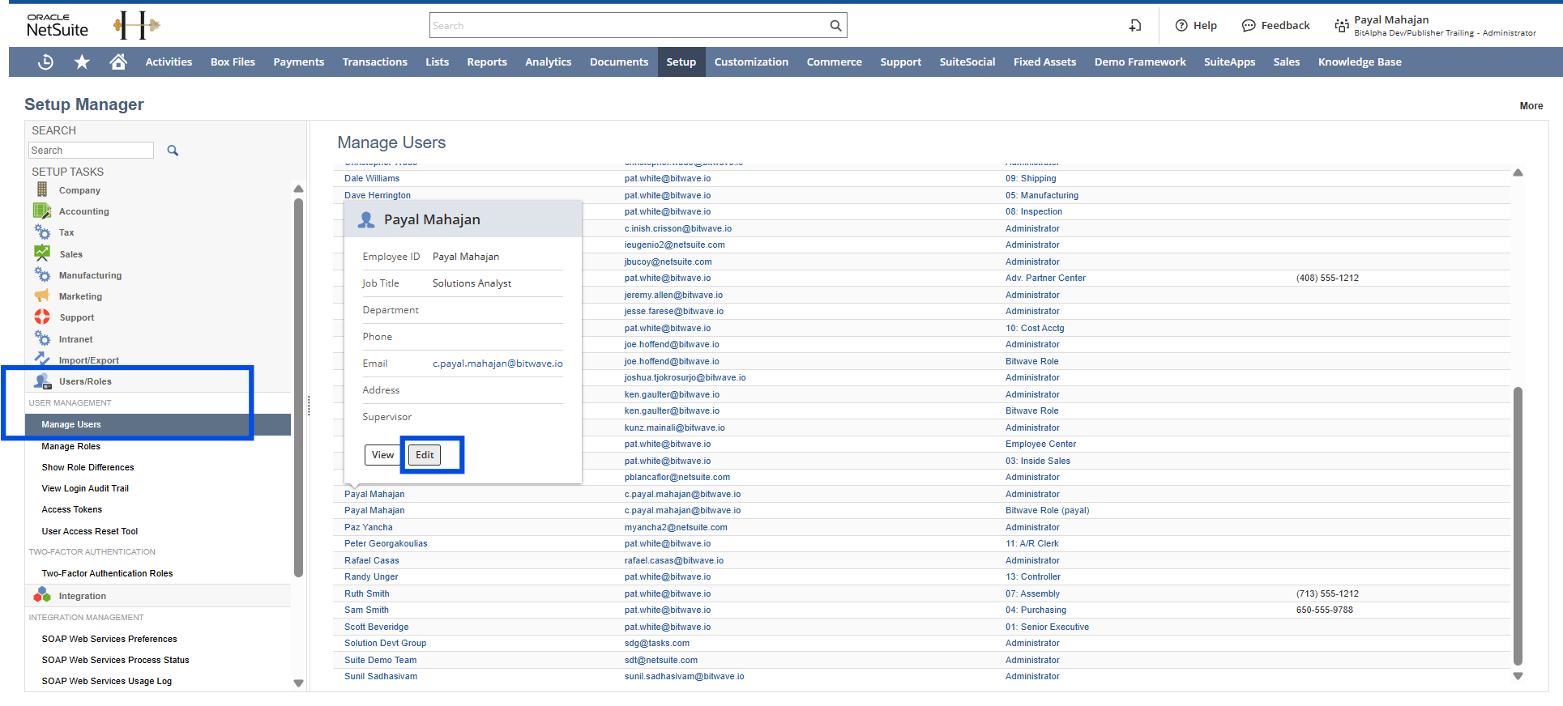Screen dimensions: 1563x706
Task: Open the Transactions menu
Action: tap(374, 62)
